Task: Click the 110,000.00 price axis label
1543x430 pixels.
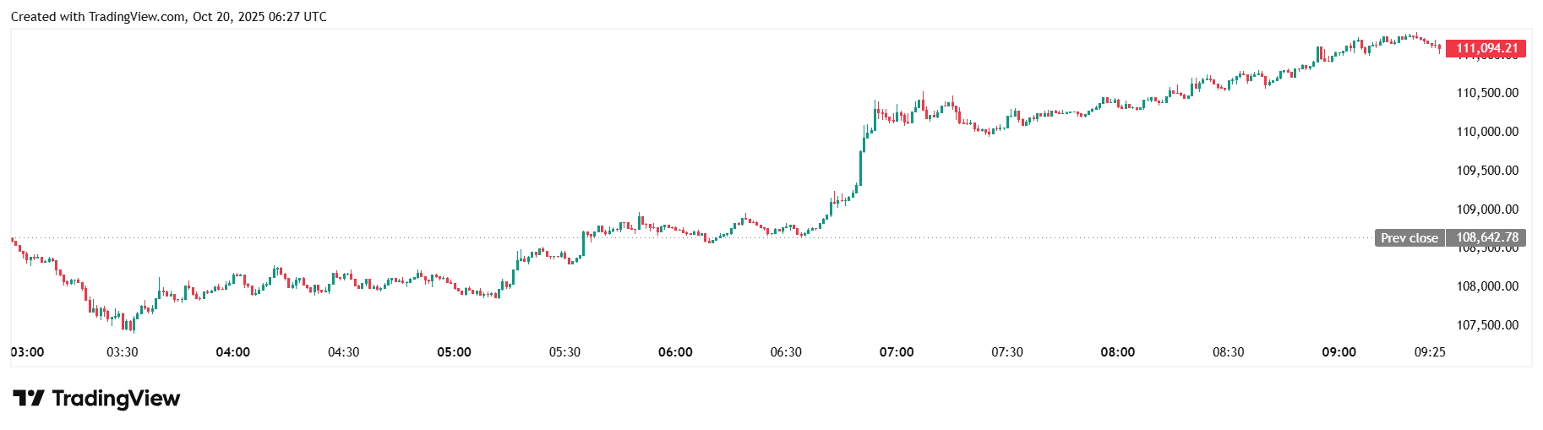Action: click(1486, 132)
